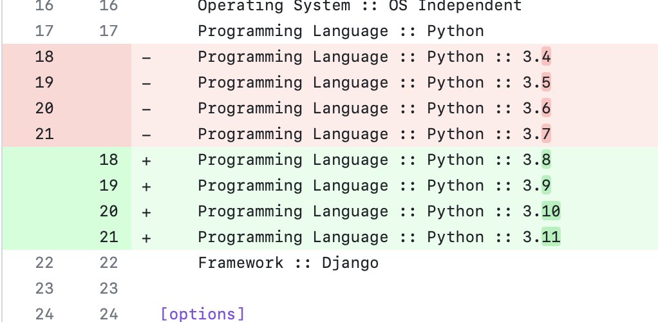Click line number 21 of the added 3.11 row
The height and width of the screenshot is (322, 658).
tap(109, 237)
